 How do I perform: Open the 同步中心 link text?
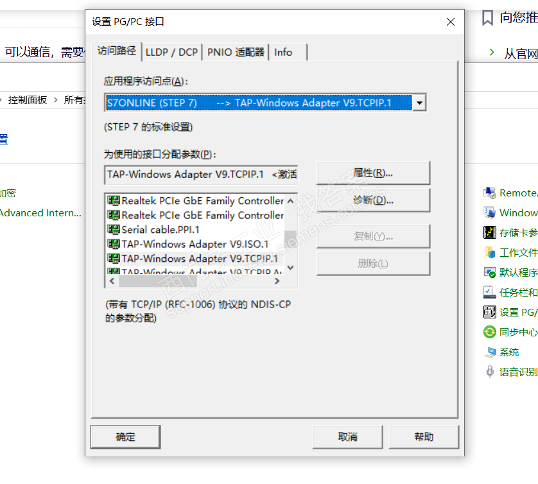(519, 332)
